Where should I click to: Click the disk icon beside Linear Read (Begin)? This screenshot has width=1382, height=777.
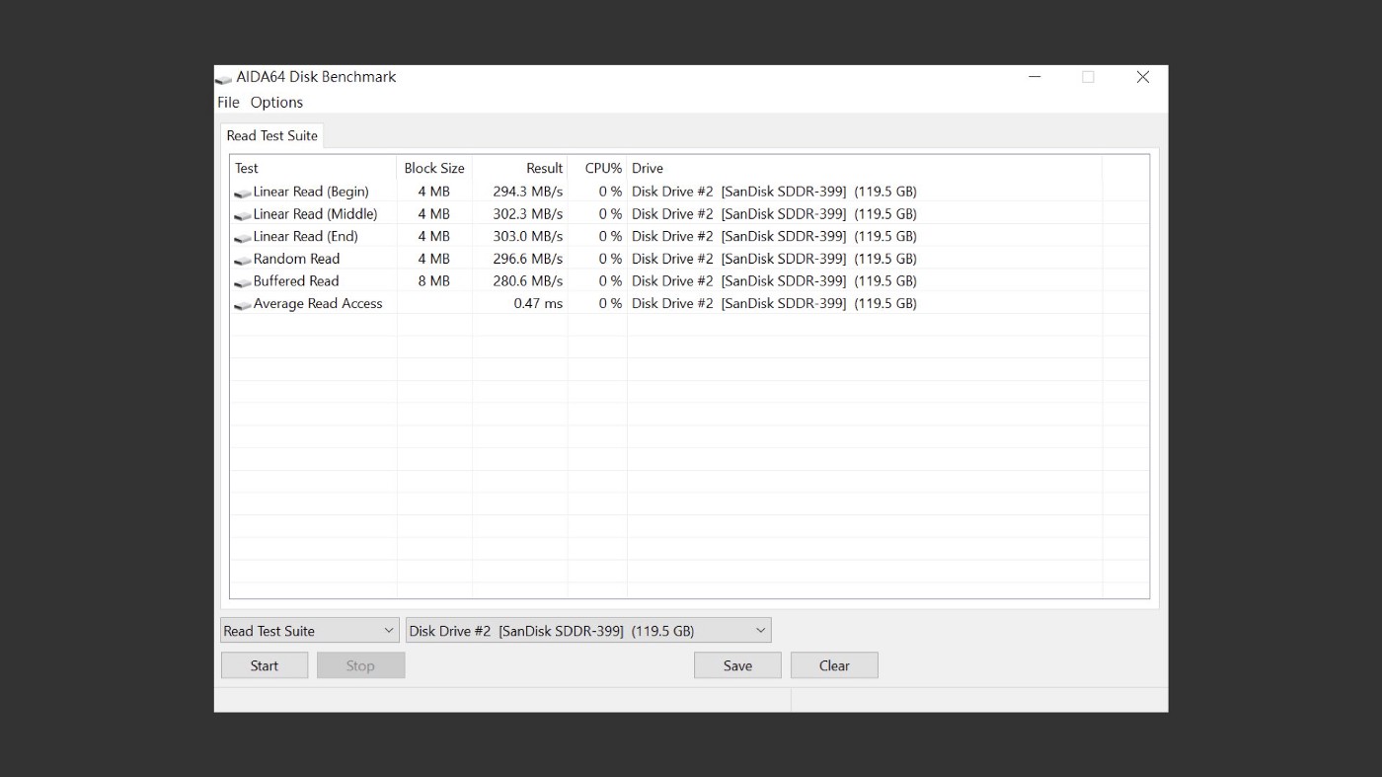click(242, 192)
